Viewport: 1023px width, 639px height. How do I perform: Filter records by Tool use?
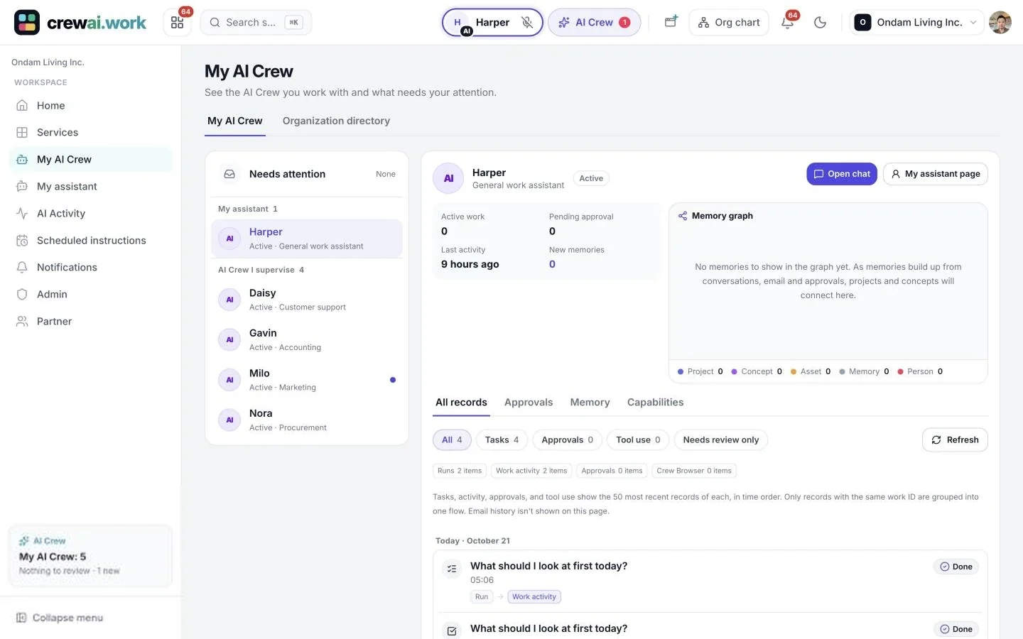638,440
